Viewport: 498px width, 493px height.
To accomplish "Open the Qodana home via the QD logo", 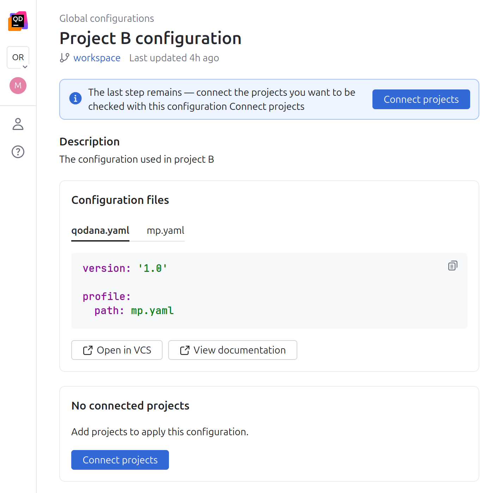I will point(18,21).
